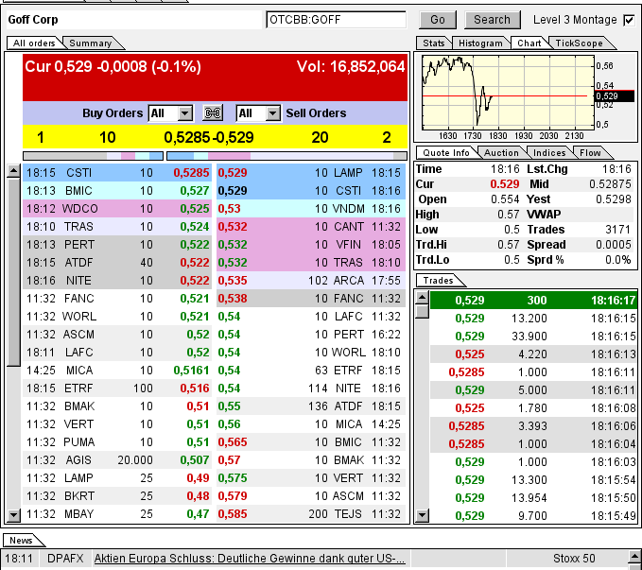The image size is (642, 570).
Task: Select the ATDF buy order of 40
Action: click(x=117, y=263)
